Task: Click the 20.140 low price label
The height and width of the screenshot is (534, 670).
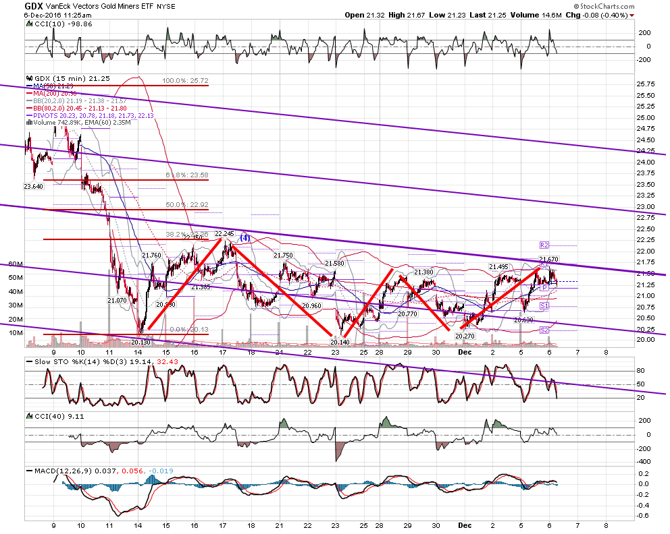Action: (340, 342)
